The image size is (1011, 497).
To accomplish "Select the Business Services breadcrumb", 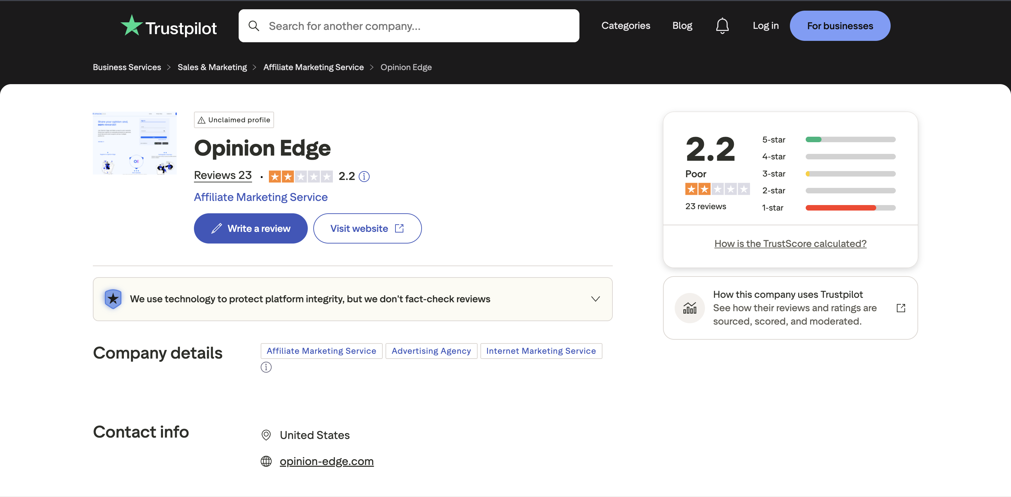I will click(x=127, y=67).
